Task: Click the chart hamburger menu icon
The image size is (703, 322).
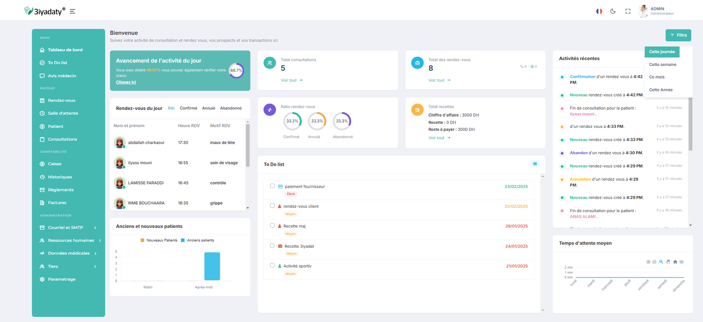Action: pyautogui.click(x=681, y=262)
